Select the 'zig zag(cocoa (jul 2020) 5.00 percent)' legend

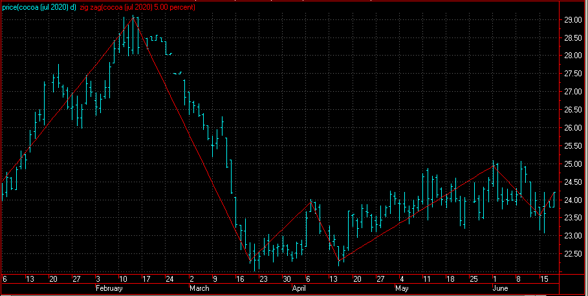click(138, 7)
